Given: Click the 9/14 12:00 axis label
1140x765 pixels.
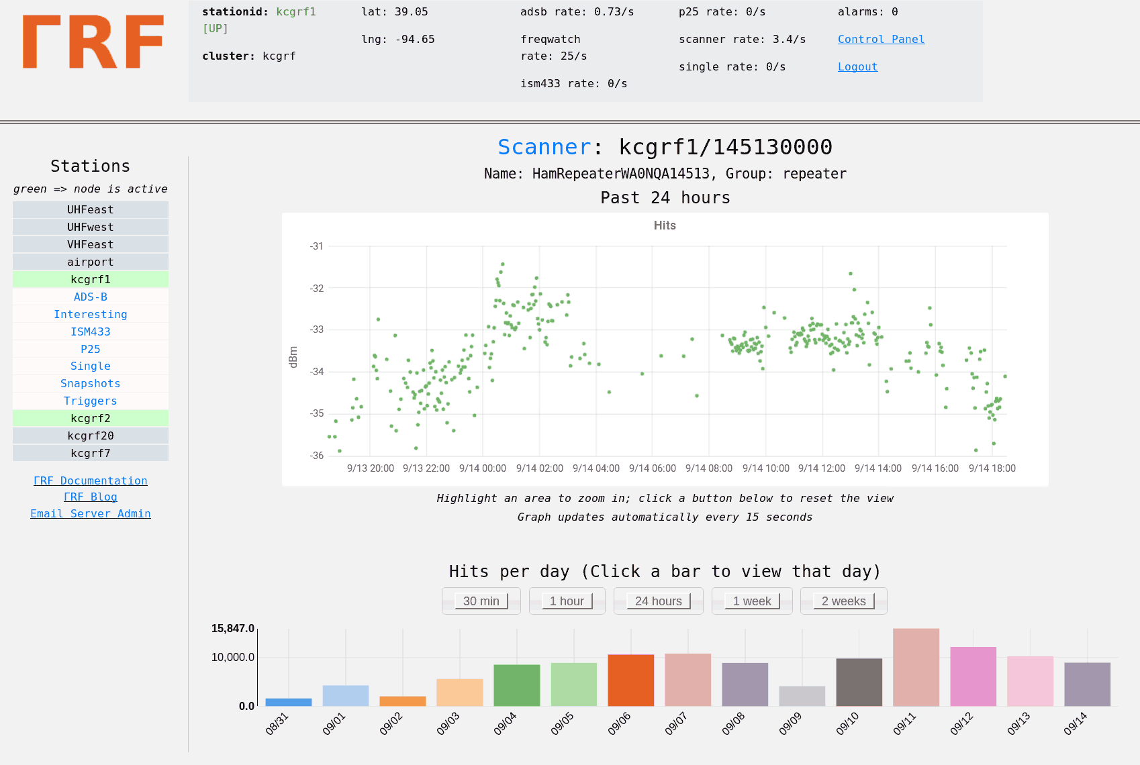Looking at the screenshot, I should [822, 468].
